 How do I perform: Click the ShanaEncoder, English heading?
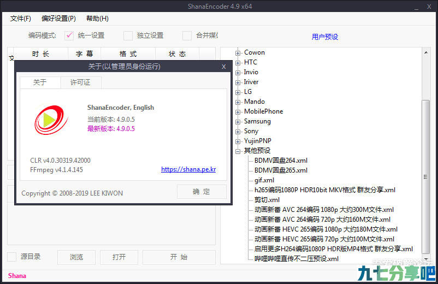121,108
